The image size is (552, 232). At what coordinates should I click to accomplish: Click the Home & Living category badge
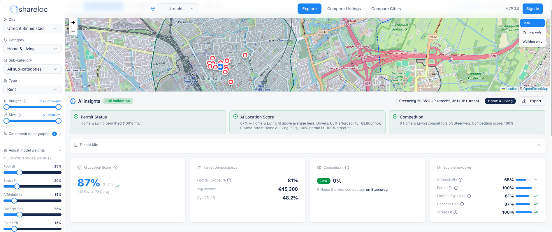pos(500,101)
